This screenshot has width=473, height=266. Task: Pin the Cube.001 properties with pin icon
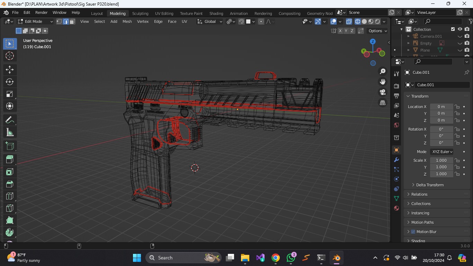tap(466, 72)
